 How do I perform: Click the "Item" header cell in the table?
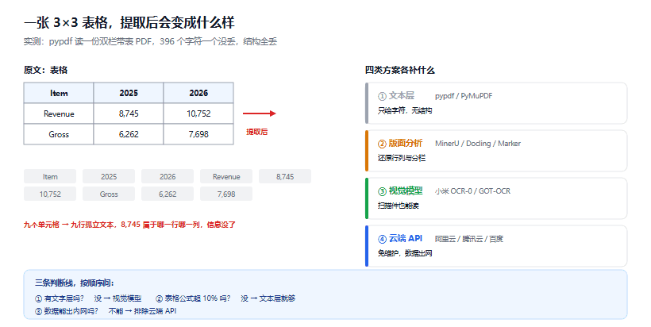pos(59,93)
